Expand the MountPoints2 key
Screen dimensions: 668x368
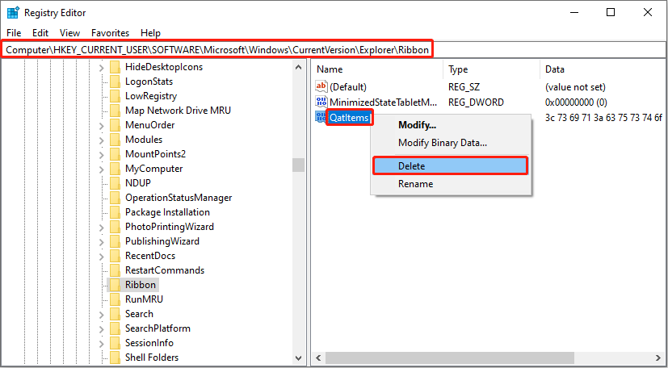102,154
